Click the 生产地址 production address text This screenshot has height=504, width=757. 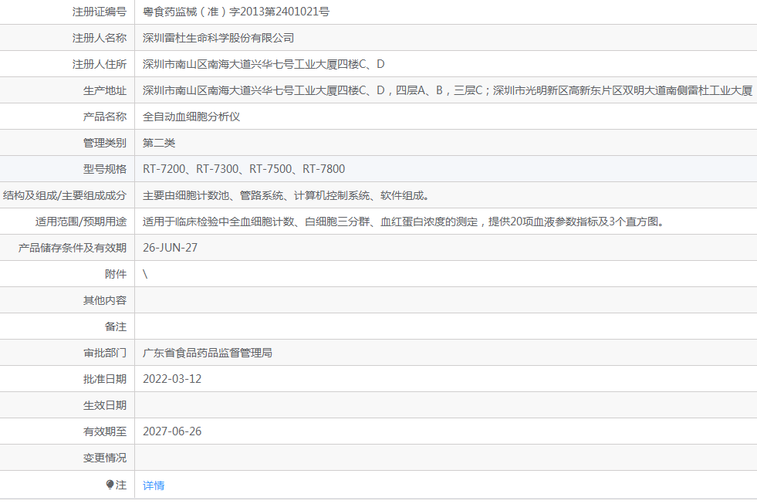point(447,90)
